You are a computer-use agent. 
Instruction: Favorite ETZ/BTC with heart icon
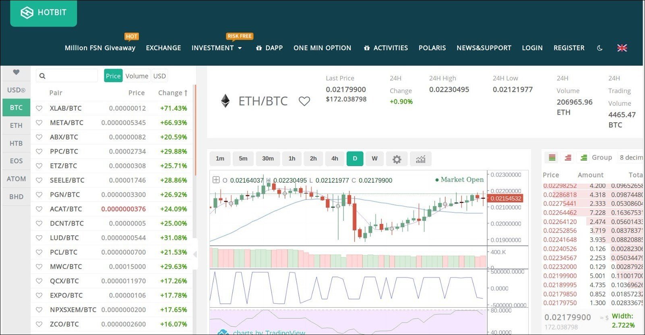pos(39,166)
